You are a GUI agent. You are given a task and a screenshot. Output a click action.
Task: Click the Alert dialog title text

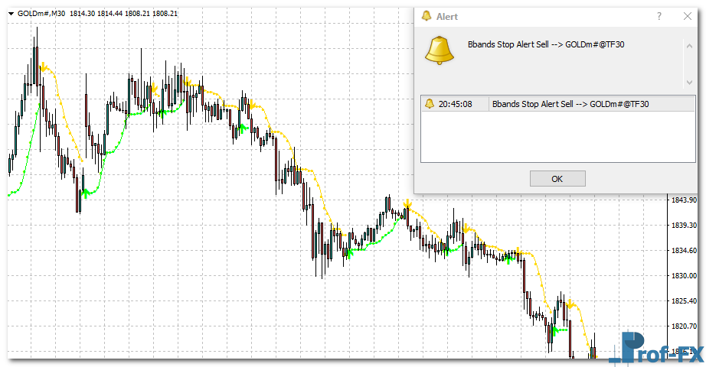[x=447, y=16]
